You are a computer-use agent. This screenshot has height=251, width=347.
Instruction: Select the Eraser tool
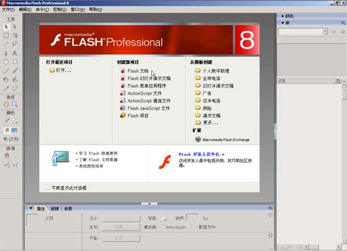(15, 88)
